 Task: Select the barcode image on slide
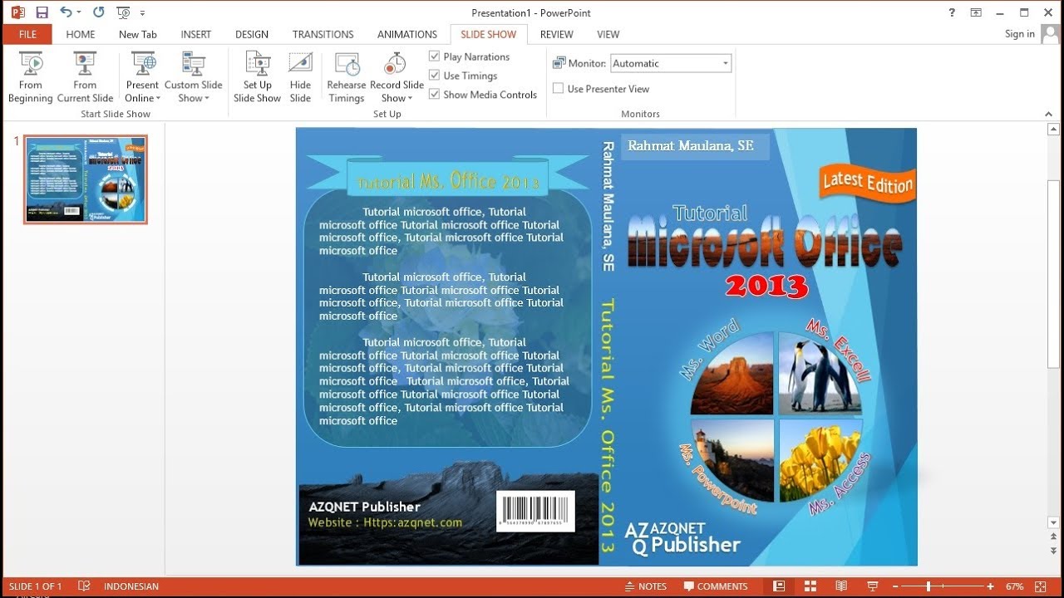535,510
